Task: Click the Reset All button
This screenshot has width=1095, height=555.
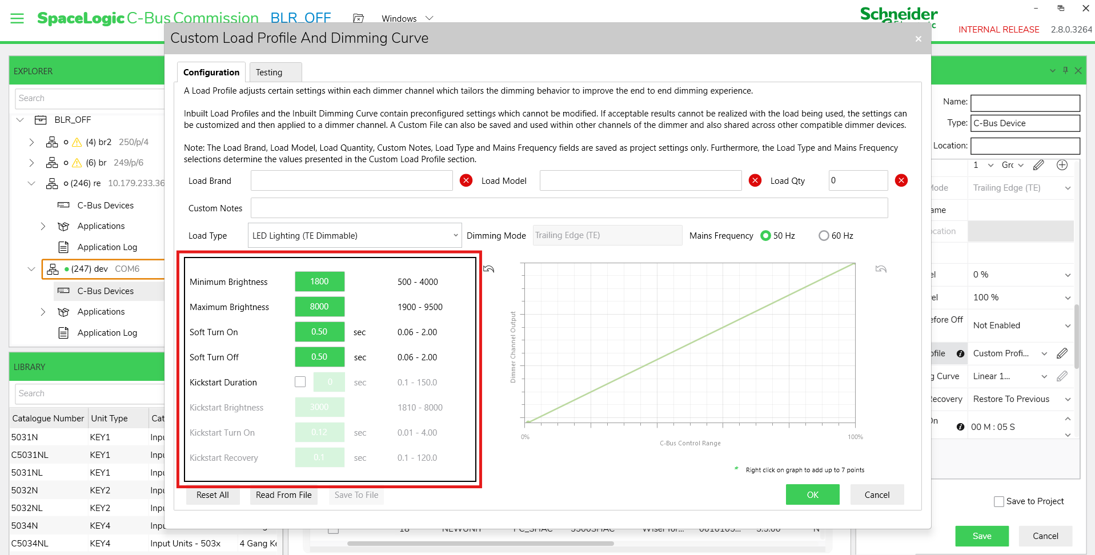Action: point(212,495)
